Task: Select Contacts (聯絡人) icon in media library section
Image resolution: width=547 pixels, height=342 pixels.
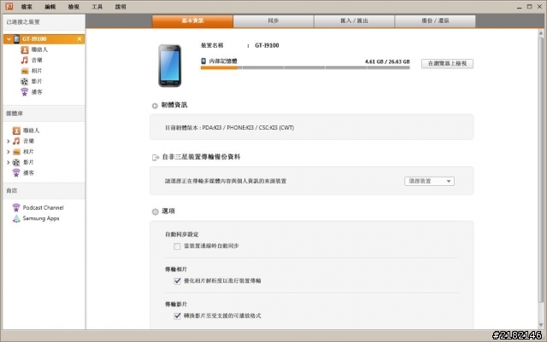Action: 16,130
